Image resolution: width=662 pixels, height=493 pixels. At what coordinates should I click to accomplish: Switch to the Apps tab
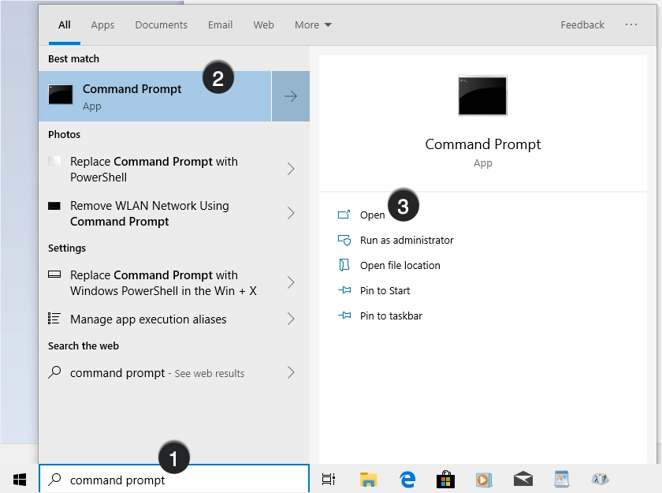(102, 25)
